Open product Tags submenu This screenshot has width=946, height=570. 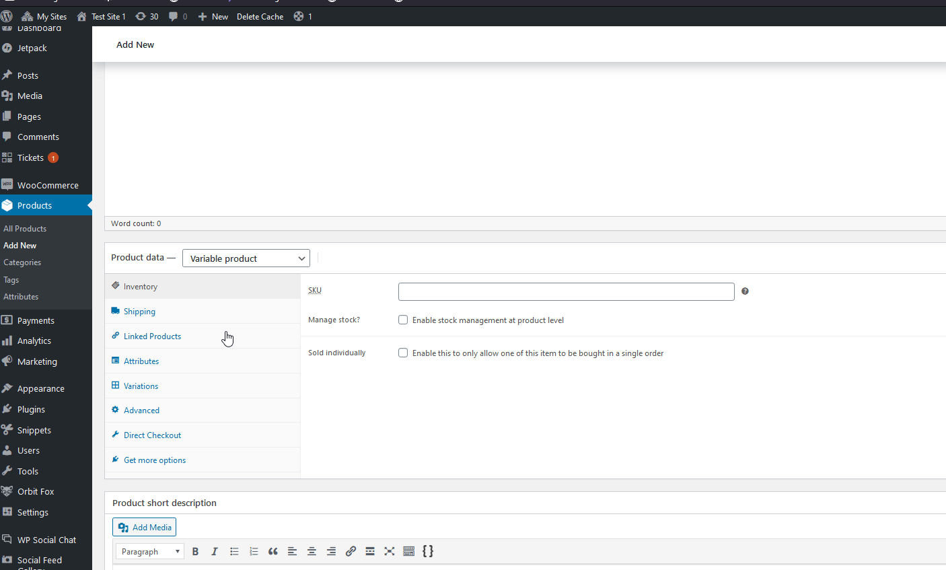pyautogui.click(x=11, y=280)
